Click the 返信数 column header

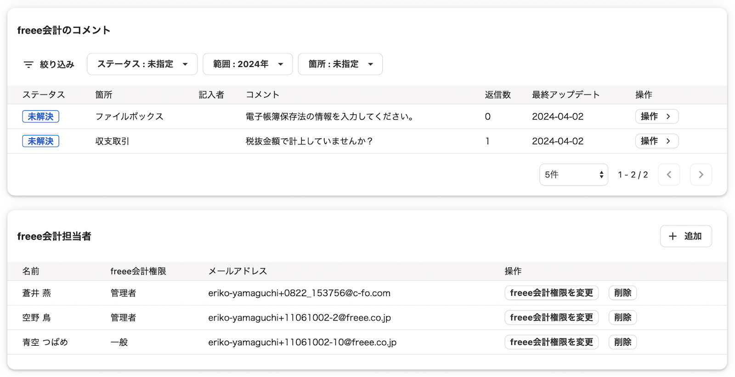pos(498,95)
